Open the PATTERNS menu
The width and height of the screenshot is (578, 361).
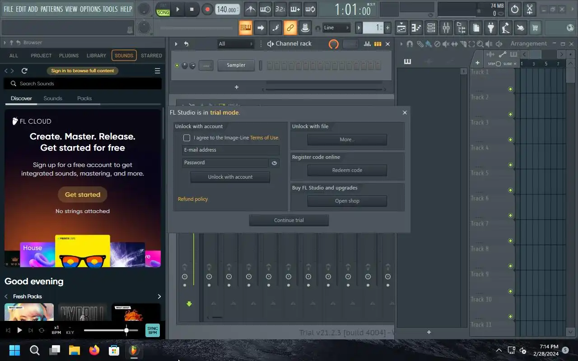51,9
